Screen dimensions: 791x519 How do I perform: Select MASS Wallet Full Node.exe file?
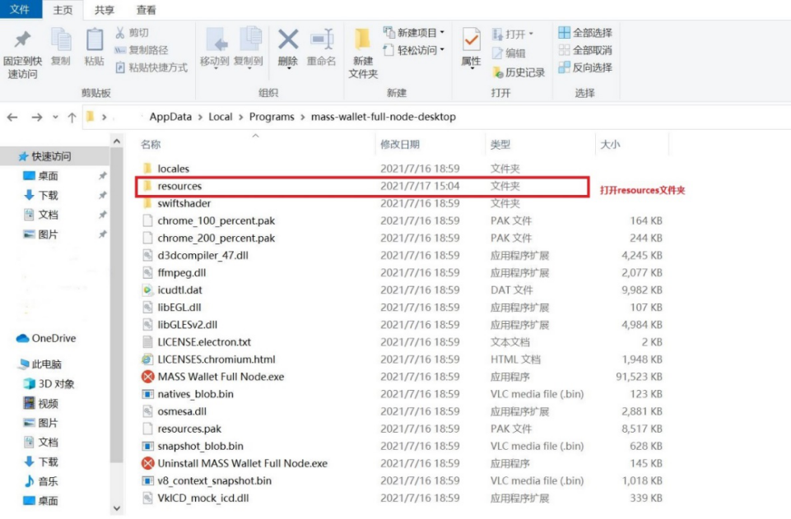click(x=221, y=377)
